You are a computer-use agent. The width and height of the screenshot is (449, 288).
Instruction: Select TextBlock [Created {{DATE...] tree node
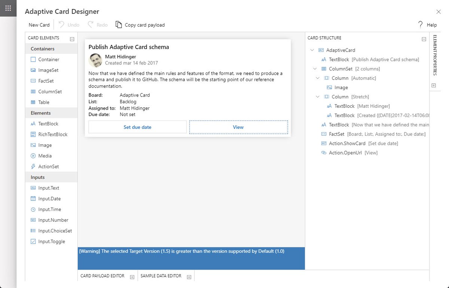(x=378, y=116)
